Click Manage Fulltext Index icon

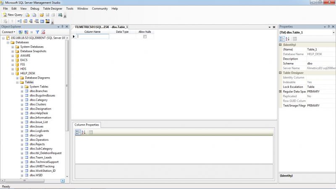[x=31, y=21]
